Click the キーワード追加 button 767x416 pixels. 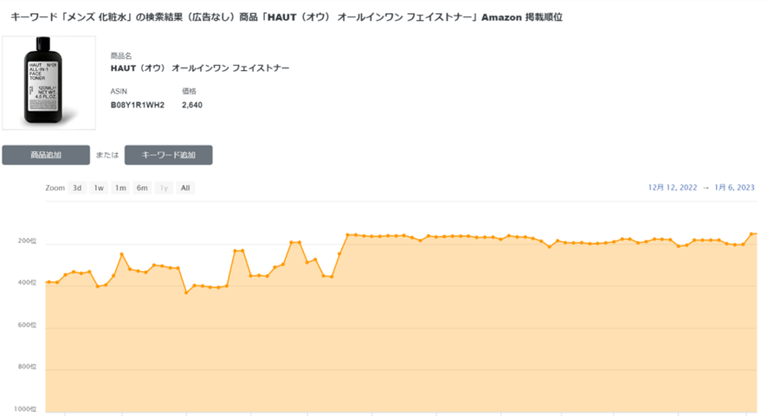tap(168, 155)
